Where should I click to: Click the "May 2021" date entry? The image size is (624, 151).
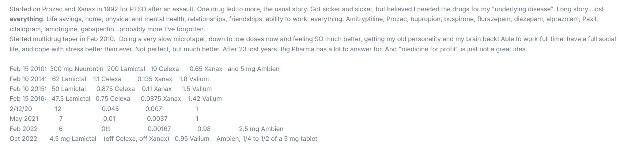tap(24, 119)
